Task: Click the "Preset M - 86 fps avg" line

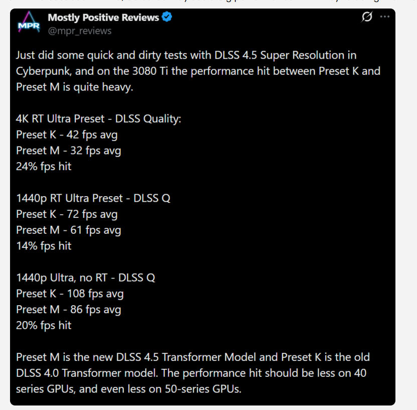Action: tap(68, 310)
